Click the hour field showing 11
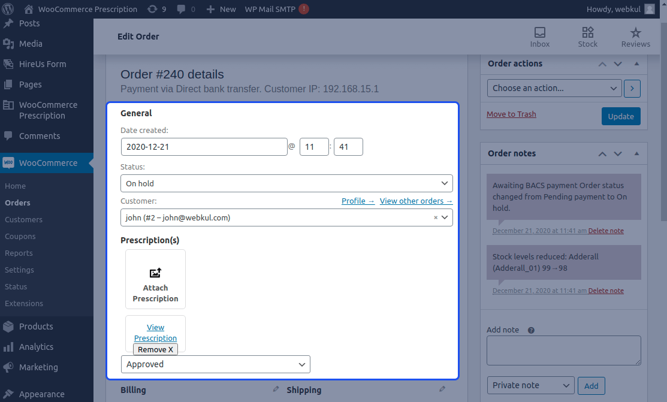 click(314, 147)
